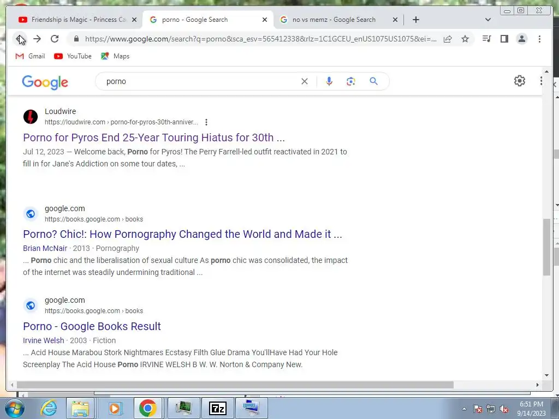Image resolution: width=559 pixels, height=419 pixels.
Task: Click the horizontal scrollbar thumb
Action: [x=235, y=385]
